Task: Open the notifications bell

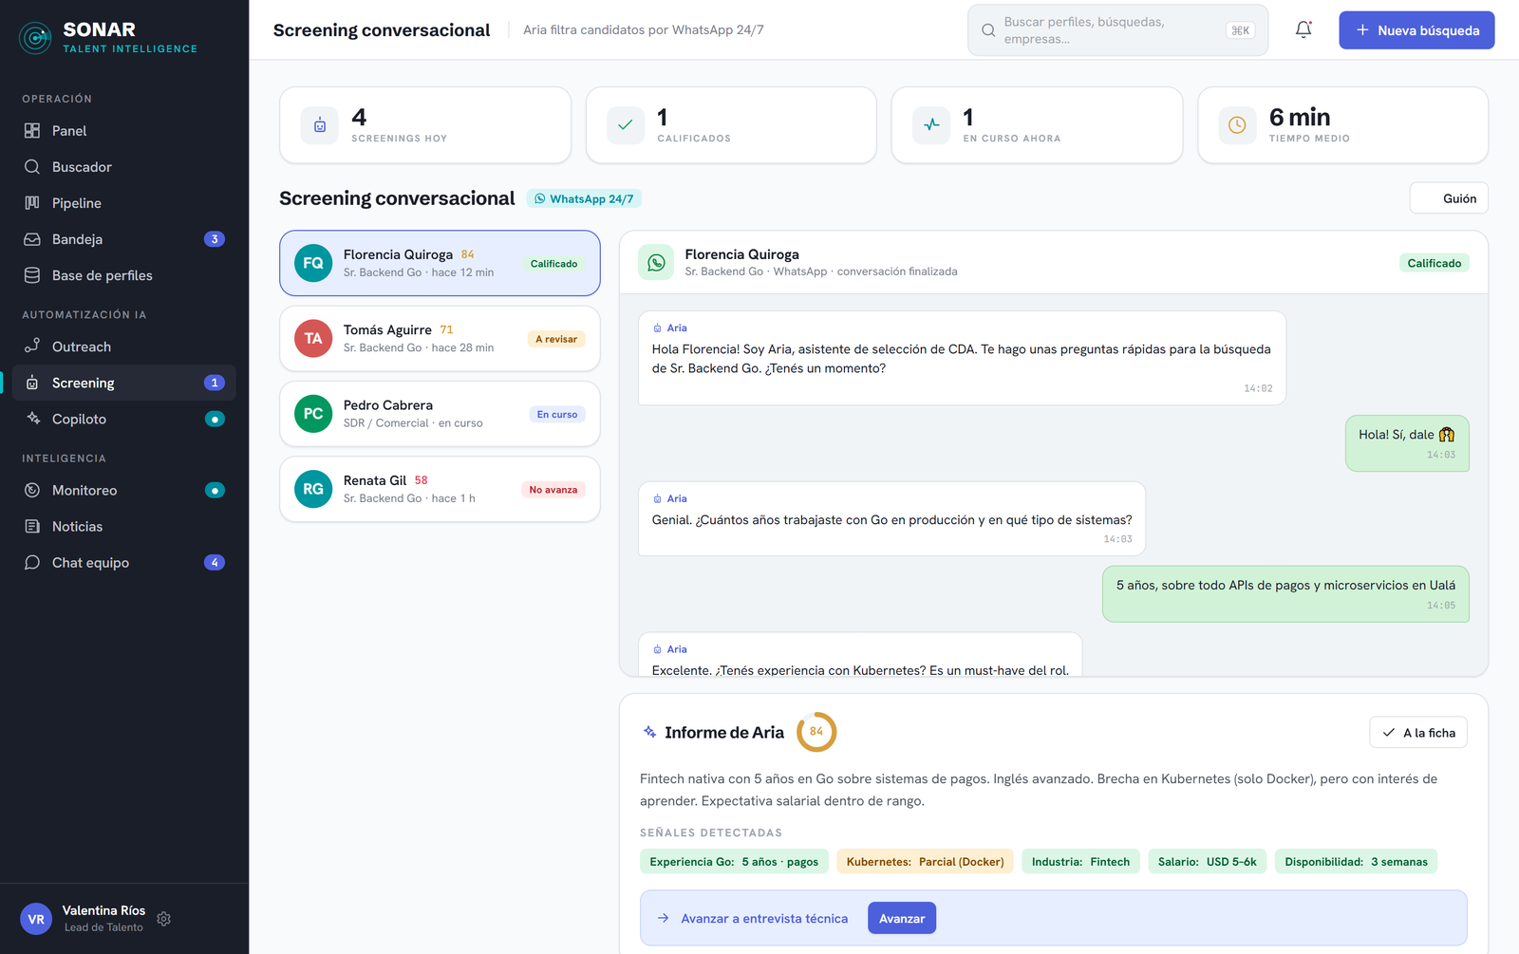Action: click(1303, 30)
